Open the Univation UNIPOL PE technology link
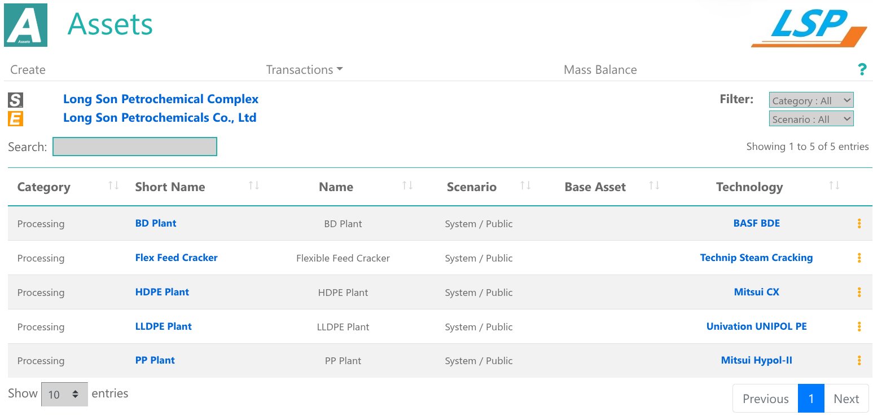This screenshot has width=873, height=416. (756, 326)
